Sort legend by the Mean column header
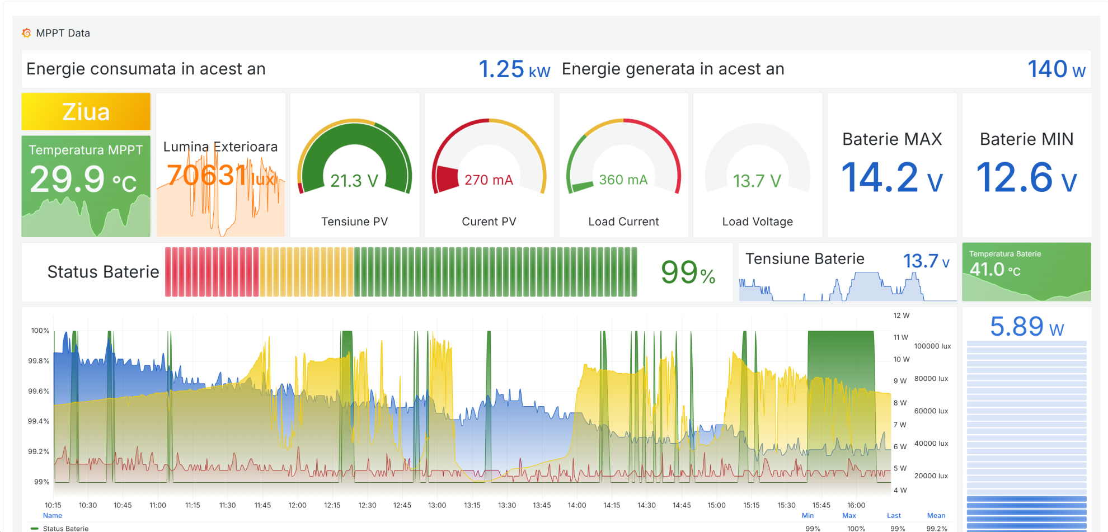The image size is (1108, 532). tap(936, 516)
